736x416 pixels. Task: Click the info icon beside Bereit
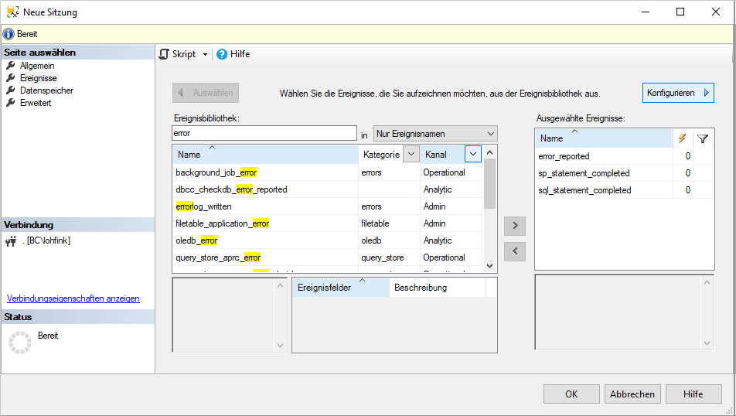click(9, 34)
